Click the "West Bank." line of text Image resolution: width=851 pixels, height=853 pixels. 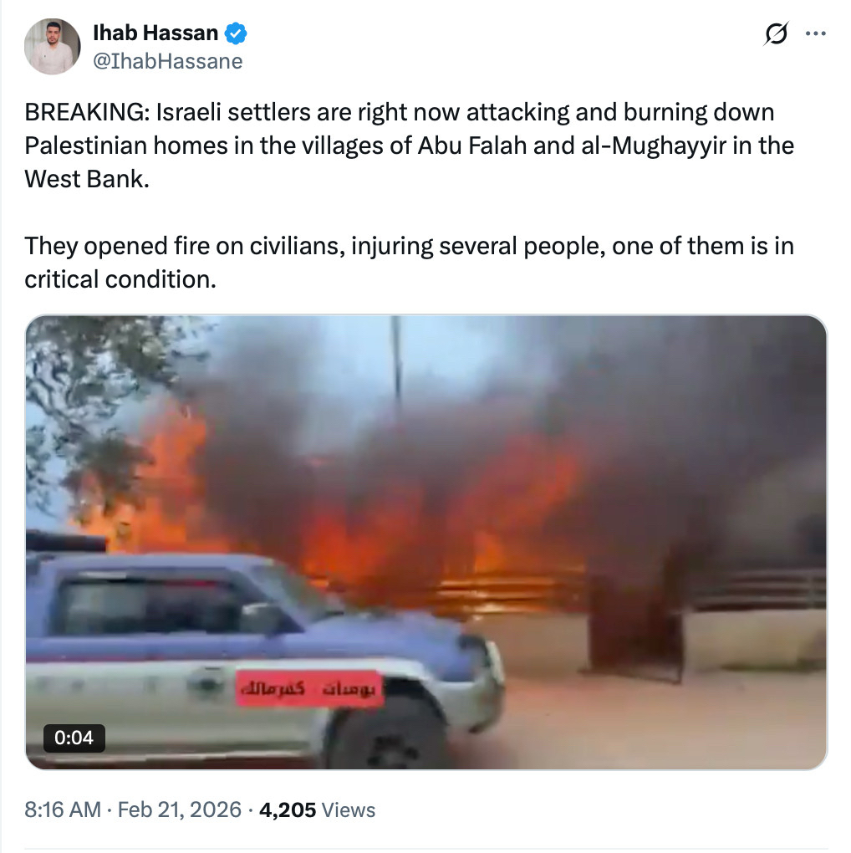[x=87, y=179]
